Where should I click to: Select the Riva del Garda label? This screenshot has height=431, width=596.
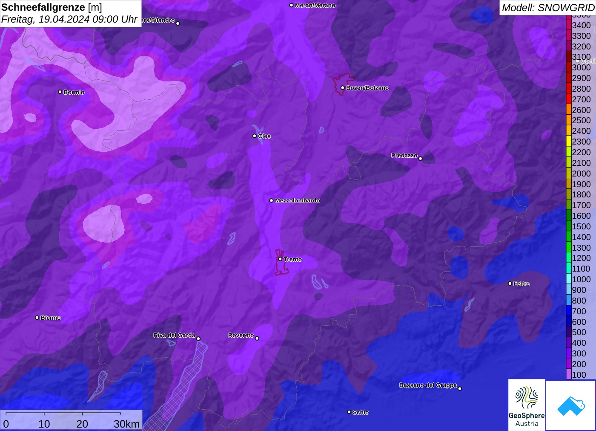175,335
